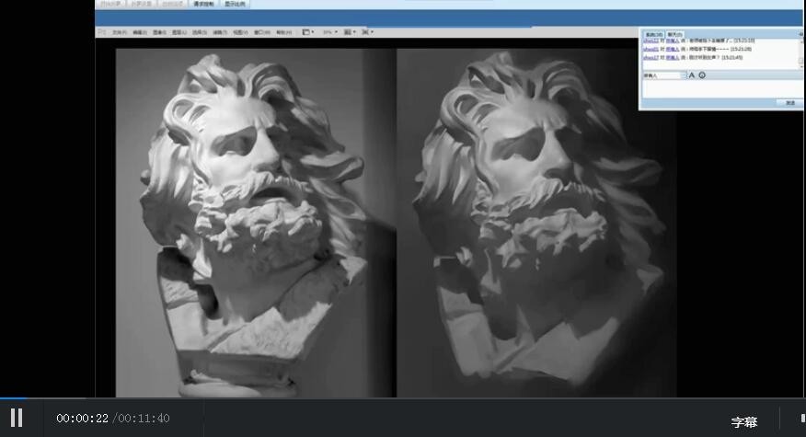This screenshot has height=437, width=806.
Task: Click the left plaster bust reference photo
Action: pos(256,223)
